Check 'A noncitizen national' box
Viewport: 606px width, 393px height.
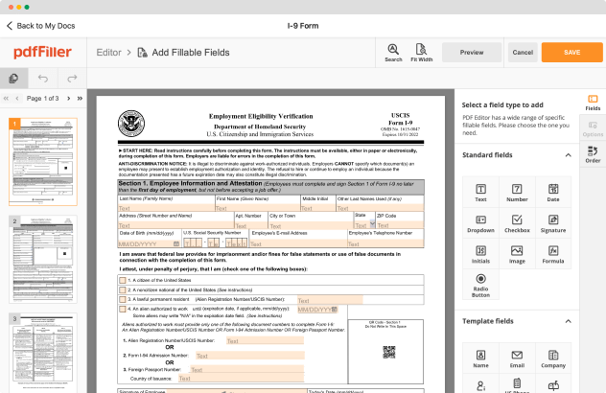tap(123, 289)
